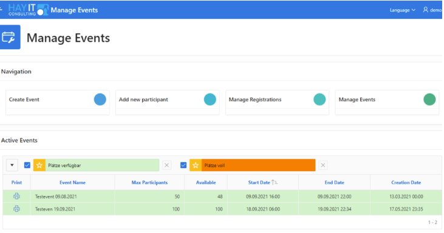Click the circle icon on Add new participant card
Viewport: 444px width, 233px height.
210,100
